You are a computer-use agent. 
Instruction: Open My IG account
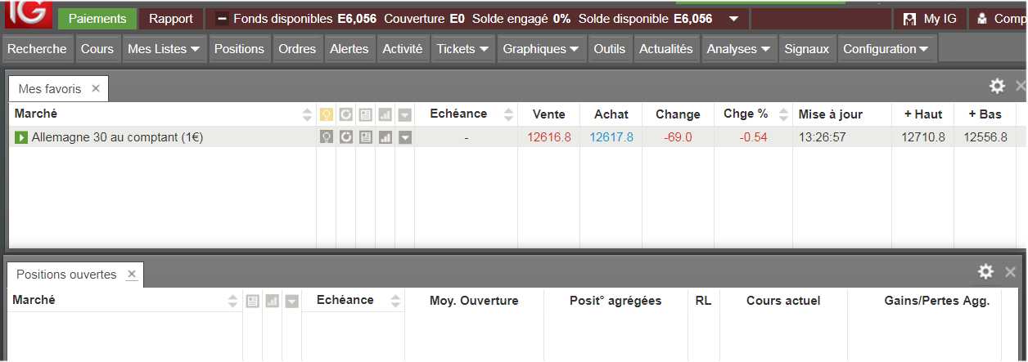[x=930, y=19]
